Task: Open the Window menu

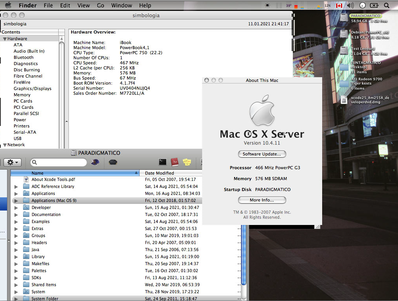Action: point(122,5)
